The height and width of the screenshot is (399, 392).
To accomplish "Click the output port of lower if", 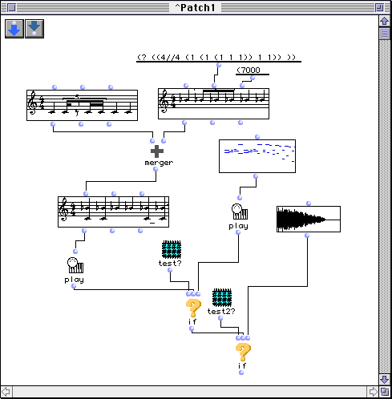I will [x=241, y=373].
